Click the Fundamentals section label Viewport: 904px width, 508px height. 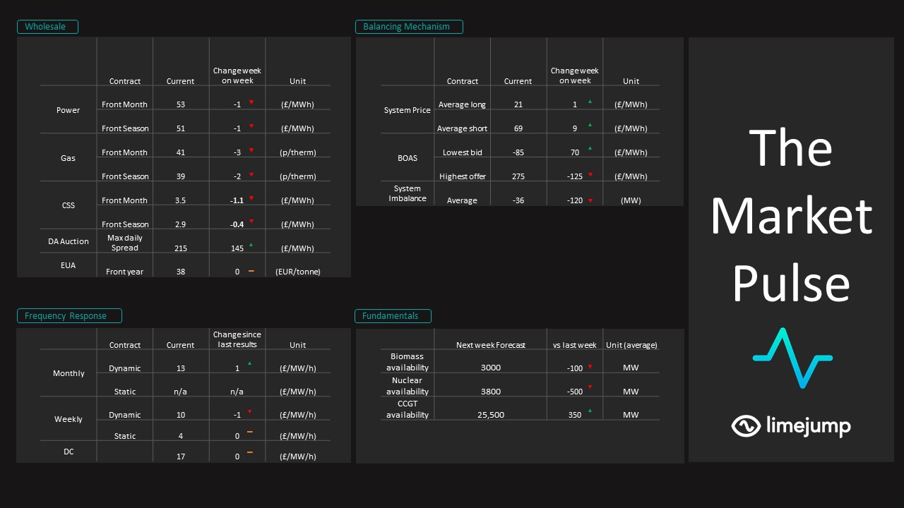[x=393, y=315]
